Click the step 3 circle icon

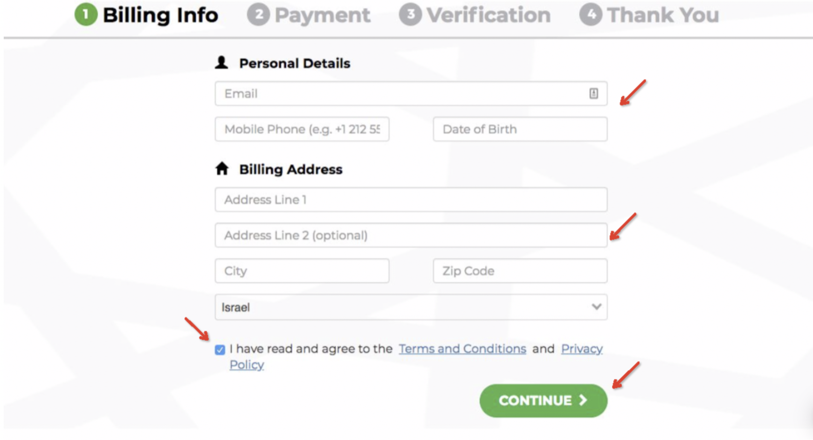tap(410, 14)
